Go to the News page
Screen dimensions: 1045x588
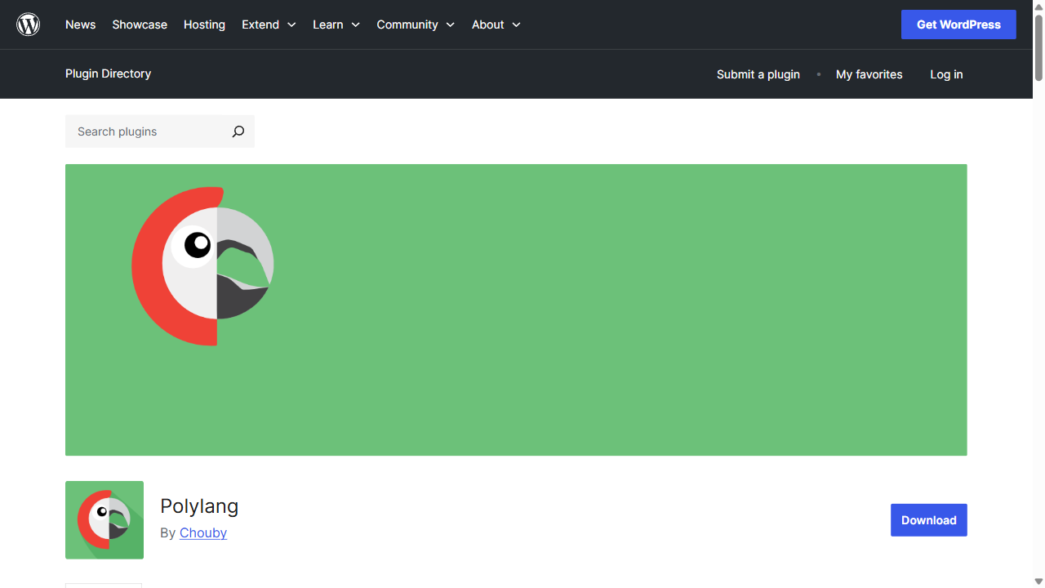coord(80,24)
